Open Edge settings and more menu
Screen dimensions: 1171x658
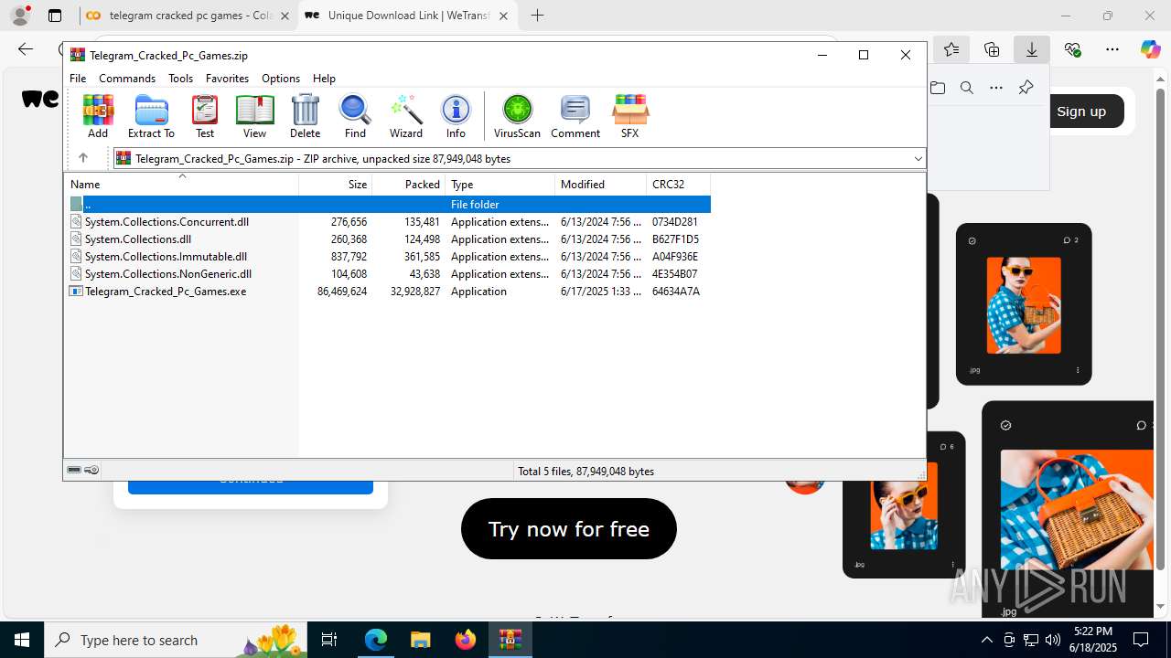coord(1112,49)
